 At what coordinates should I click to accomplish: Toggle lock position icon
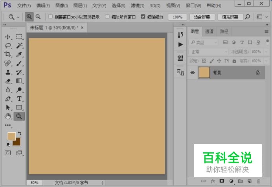coord(219,61)
